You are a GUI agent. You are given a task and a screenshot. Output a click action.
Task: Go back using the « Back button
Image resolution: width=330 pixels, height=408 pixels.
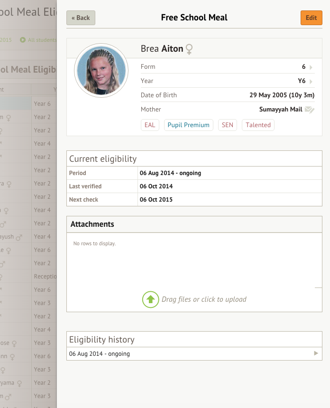click(x=81, y=18)
